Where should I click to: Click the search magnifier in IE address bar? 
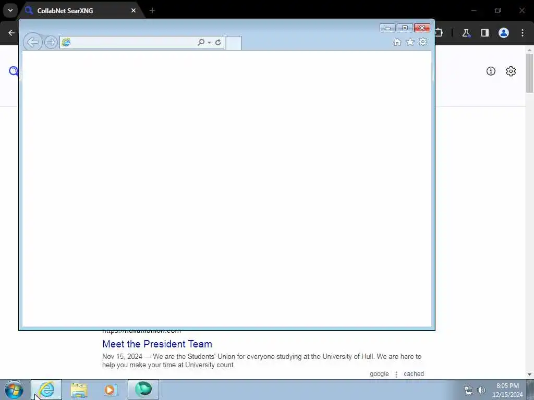(201, 42)
